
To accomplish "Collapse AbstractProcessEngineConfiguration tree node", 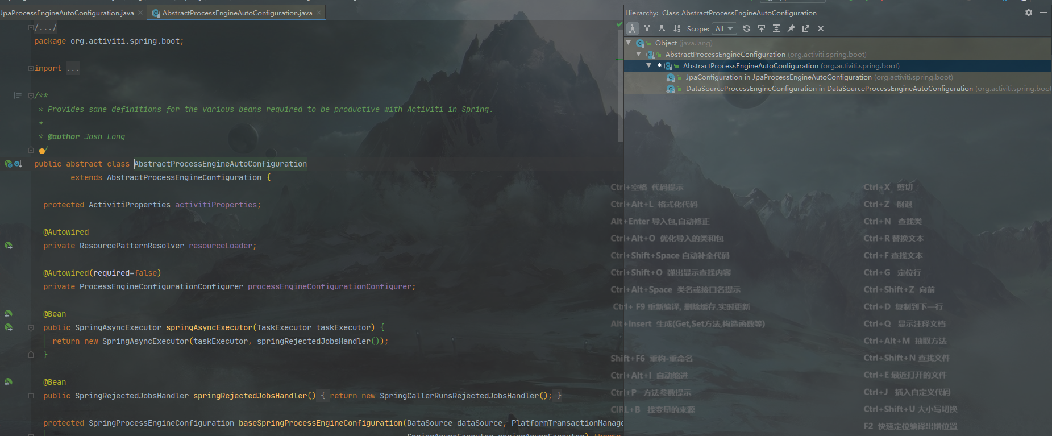I will [x=639, y=54].
